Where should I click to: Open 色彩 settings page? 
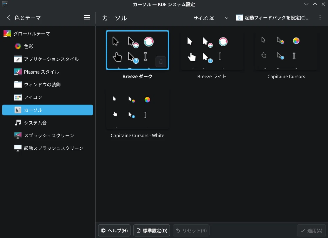(48, 46)
